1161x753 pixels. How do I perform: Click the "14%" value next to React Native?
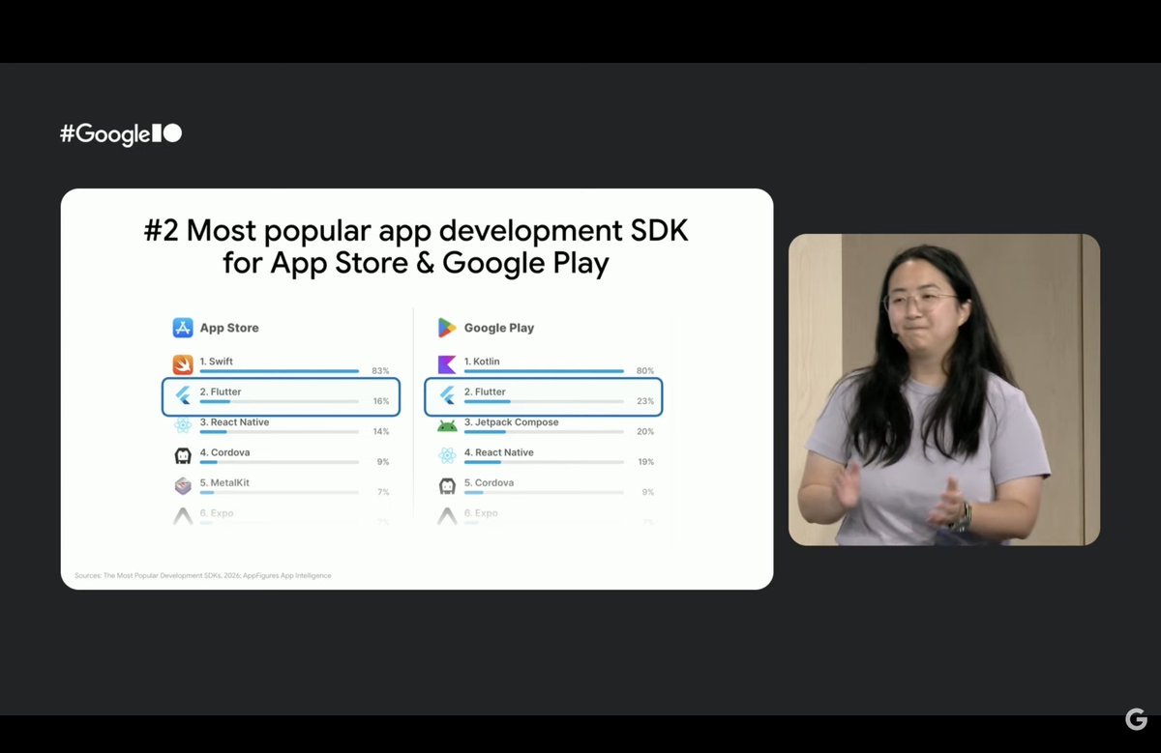coord(381,432)
